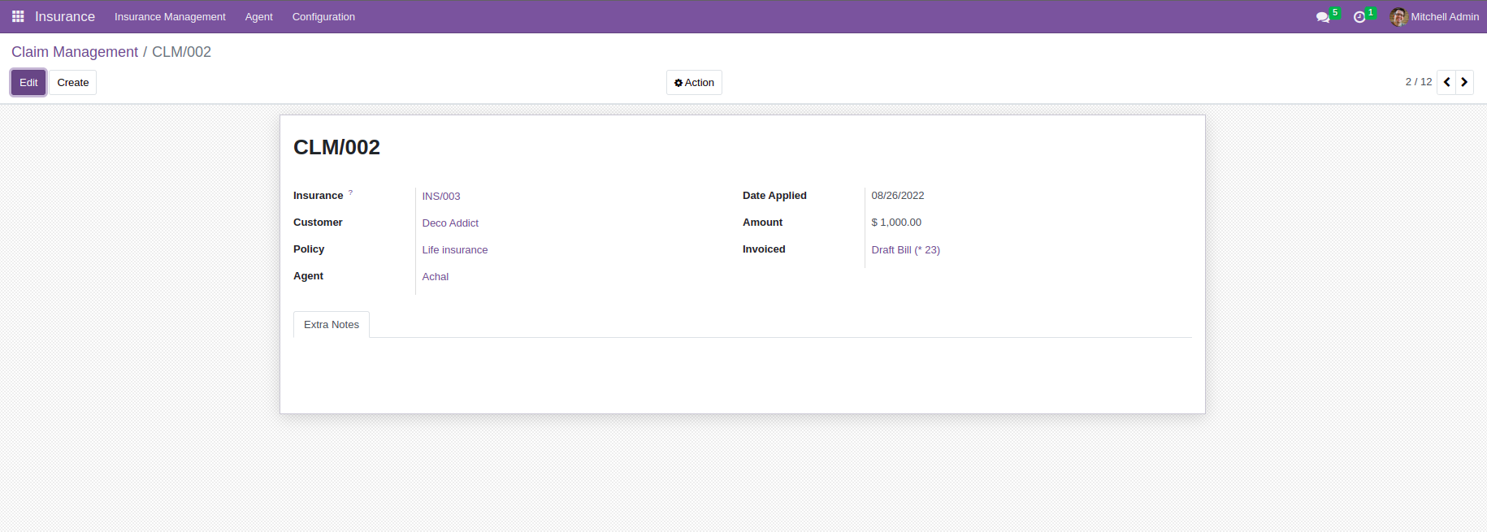Click the Agent field label in form
The width and height of the screenshot is (1487, 532).
(x=308, y=276)
